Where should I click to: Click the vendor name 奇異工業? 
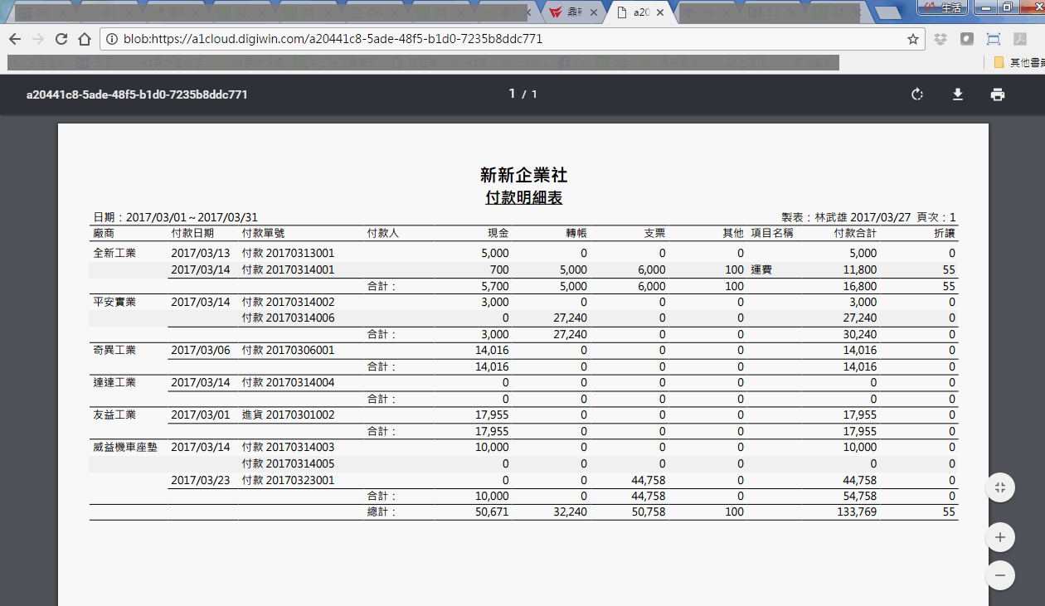[114, 350]
